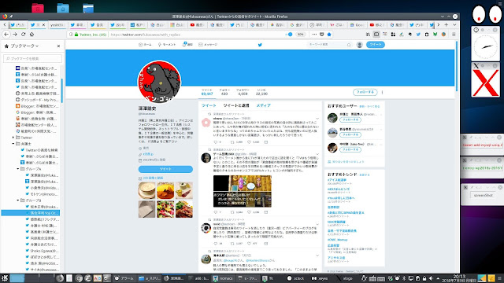The height and width of the screenshot is (283, 504).
Task: Switch to the yesh tab
Action: coord(57,24)
